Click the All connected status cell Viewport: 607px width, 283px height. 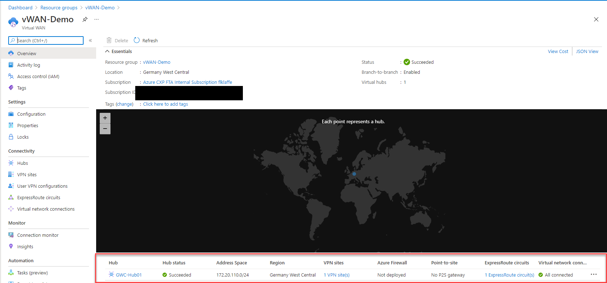coord(556,275)
